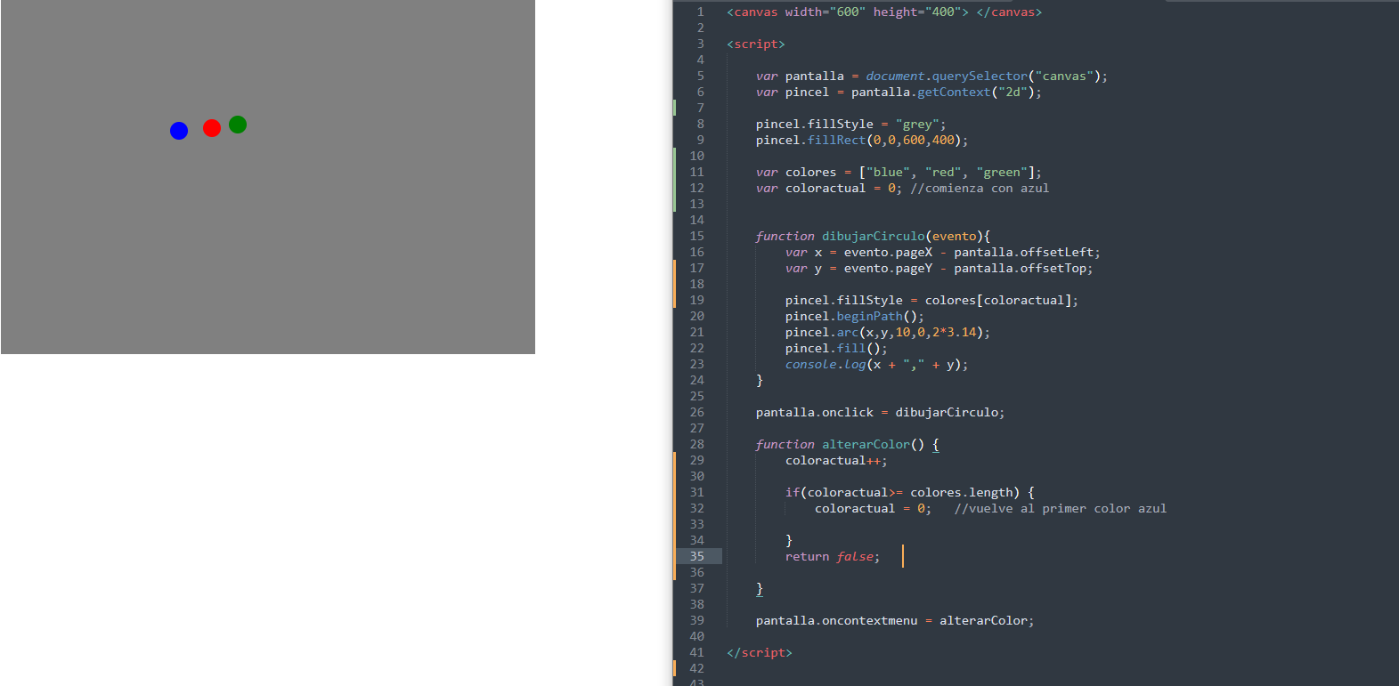
Task: Click the "red" string in colores array
Action: coord(943,173)
